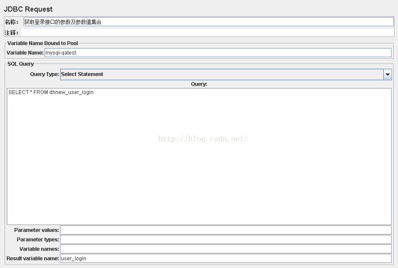
Task: Click the 名称: label
Action: [12, 22]
